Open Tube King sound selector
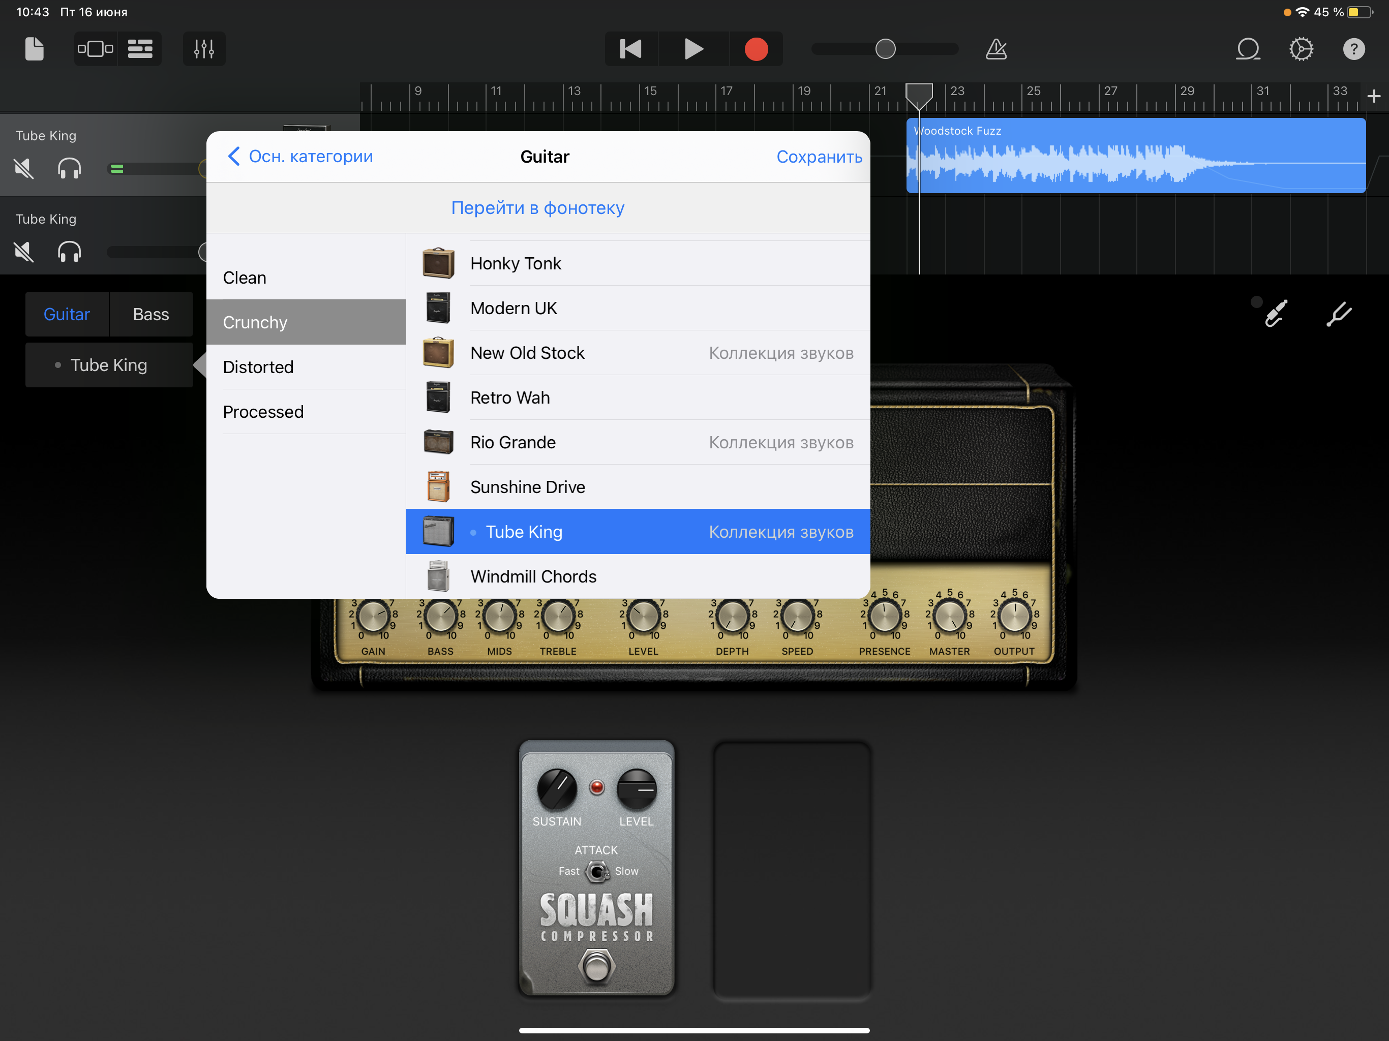Image resolution: width=1389 pixels, height=1041 pixels. click(109, 365)
